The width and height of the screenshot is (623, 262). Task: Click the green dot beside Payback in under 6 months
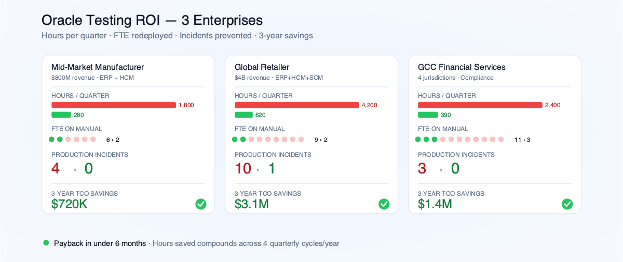pos(46,243)
